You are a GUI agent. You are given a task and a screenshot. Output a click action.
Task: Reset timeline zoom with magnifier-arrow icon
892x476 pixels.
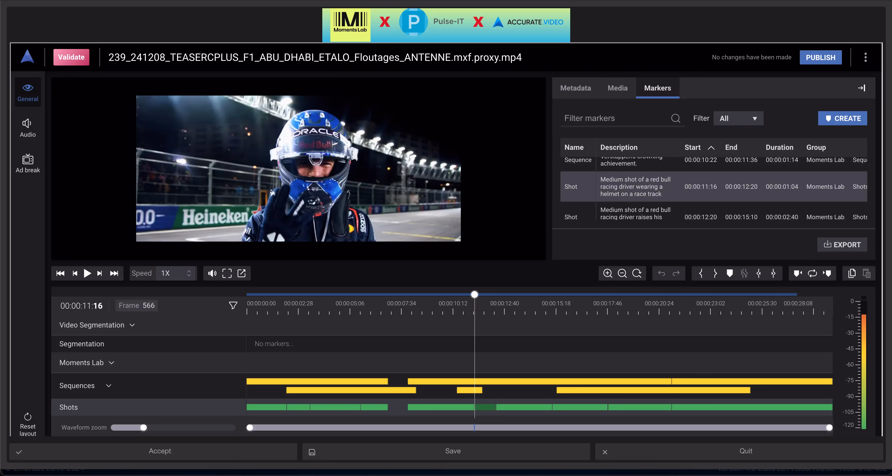(637, 273)
